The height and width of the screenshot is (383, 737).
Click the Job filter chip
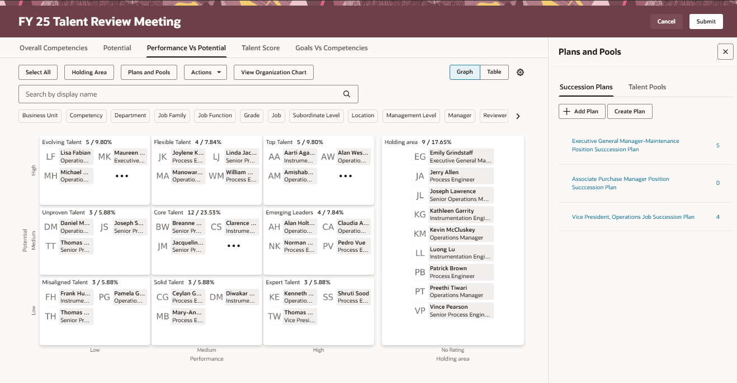click(x=276, y=116)
